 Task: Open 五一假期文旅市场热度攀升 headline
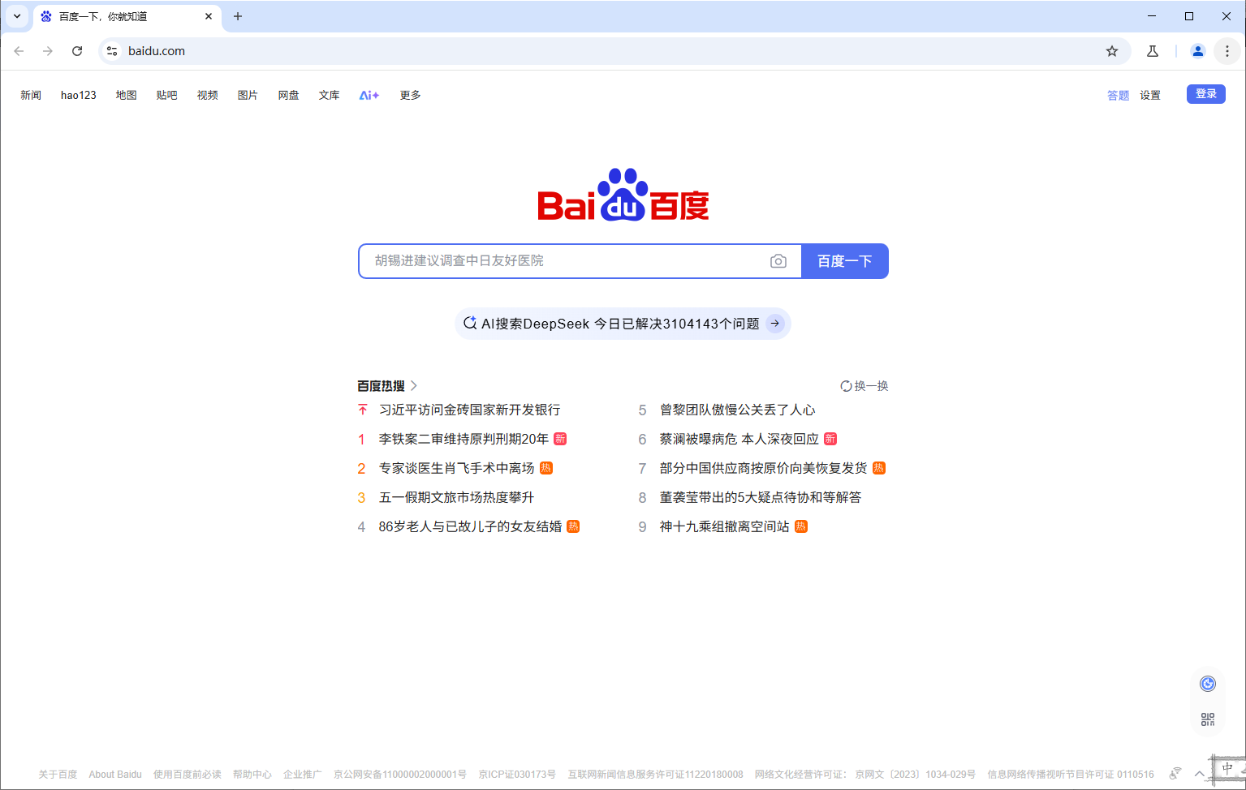(x=456, y=497)
